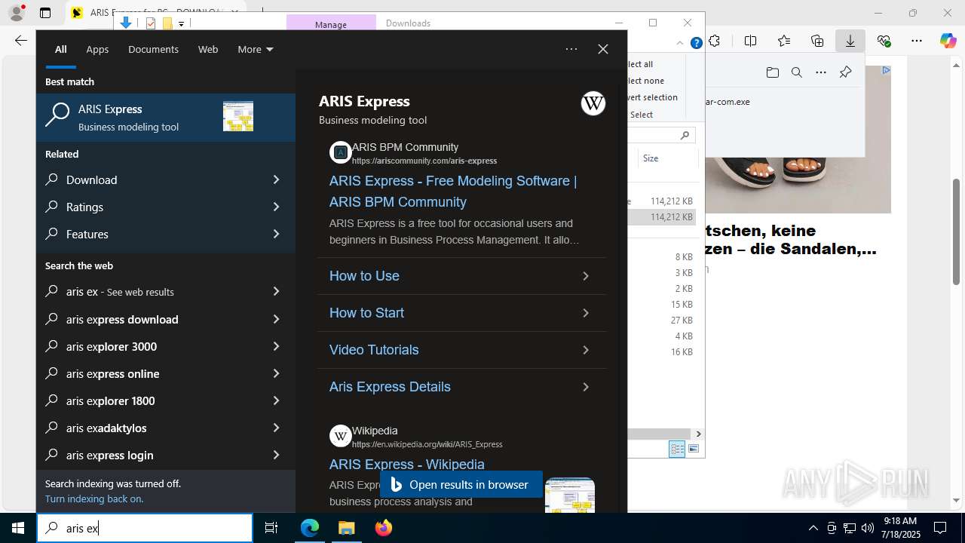Open Edge collections icon
Image resolution: width=965 pixels, height=543 pixels.
coord(817,41)
